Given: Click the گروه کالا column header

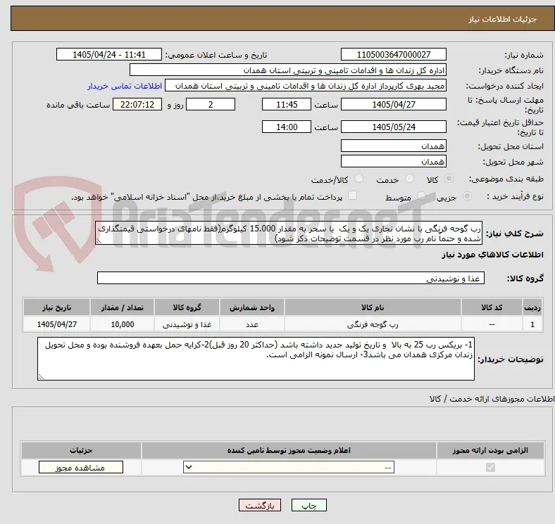Looking at the screenshot, I should pyautogui.click(x=187, y=307).
